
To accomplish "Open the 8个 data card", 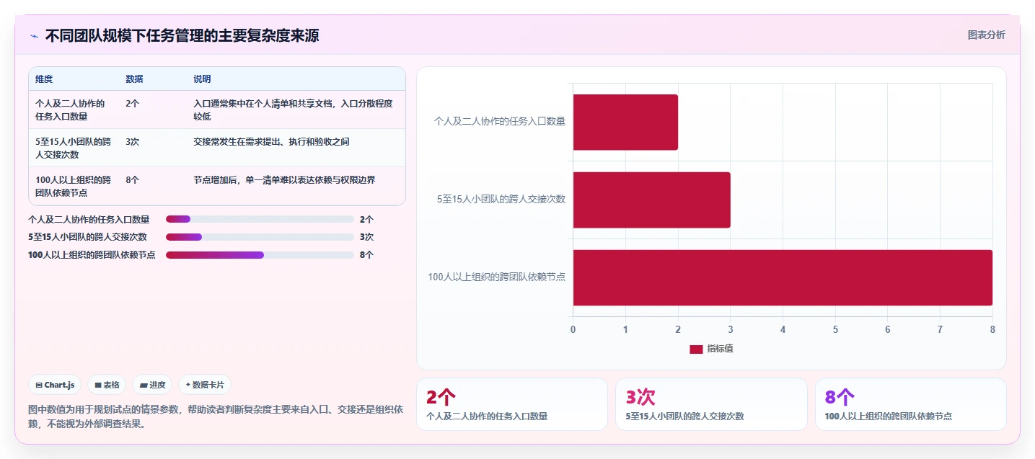I will pyautogui.click(x=911, y=404).
